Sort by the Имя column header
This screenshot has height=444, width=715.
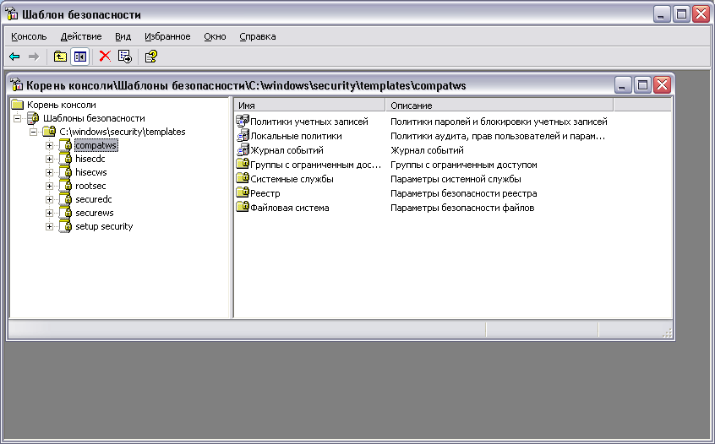[x=309, y=106]
